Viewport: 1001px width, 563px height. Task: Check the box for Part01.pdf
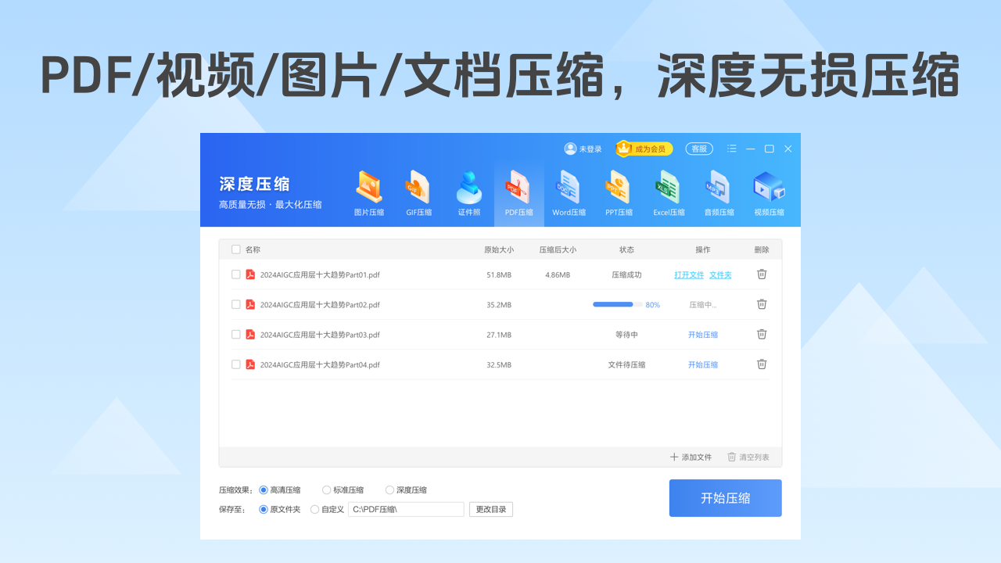coord(236,274)
